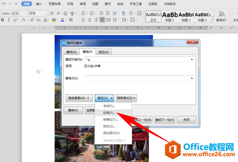Screen dimensions: 238x162
Task: Open the Developer Tools ribbon tab
Action: [x=136, y=4]
